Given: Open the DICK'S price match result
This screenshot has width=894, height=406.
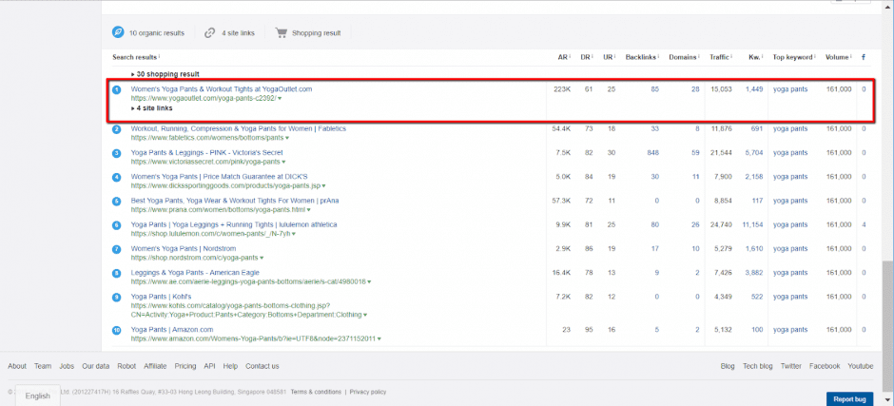Looking at the screenshot, I should [220, 177].
